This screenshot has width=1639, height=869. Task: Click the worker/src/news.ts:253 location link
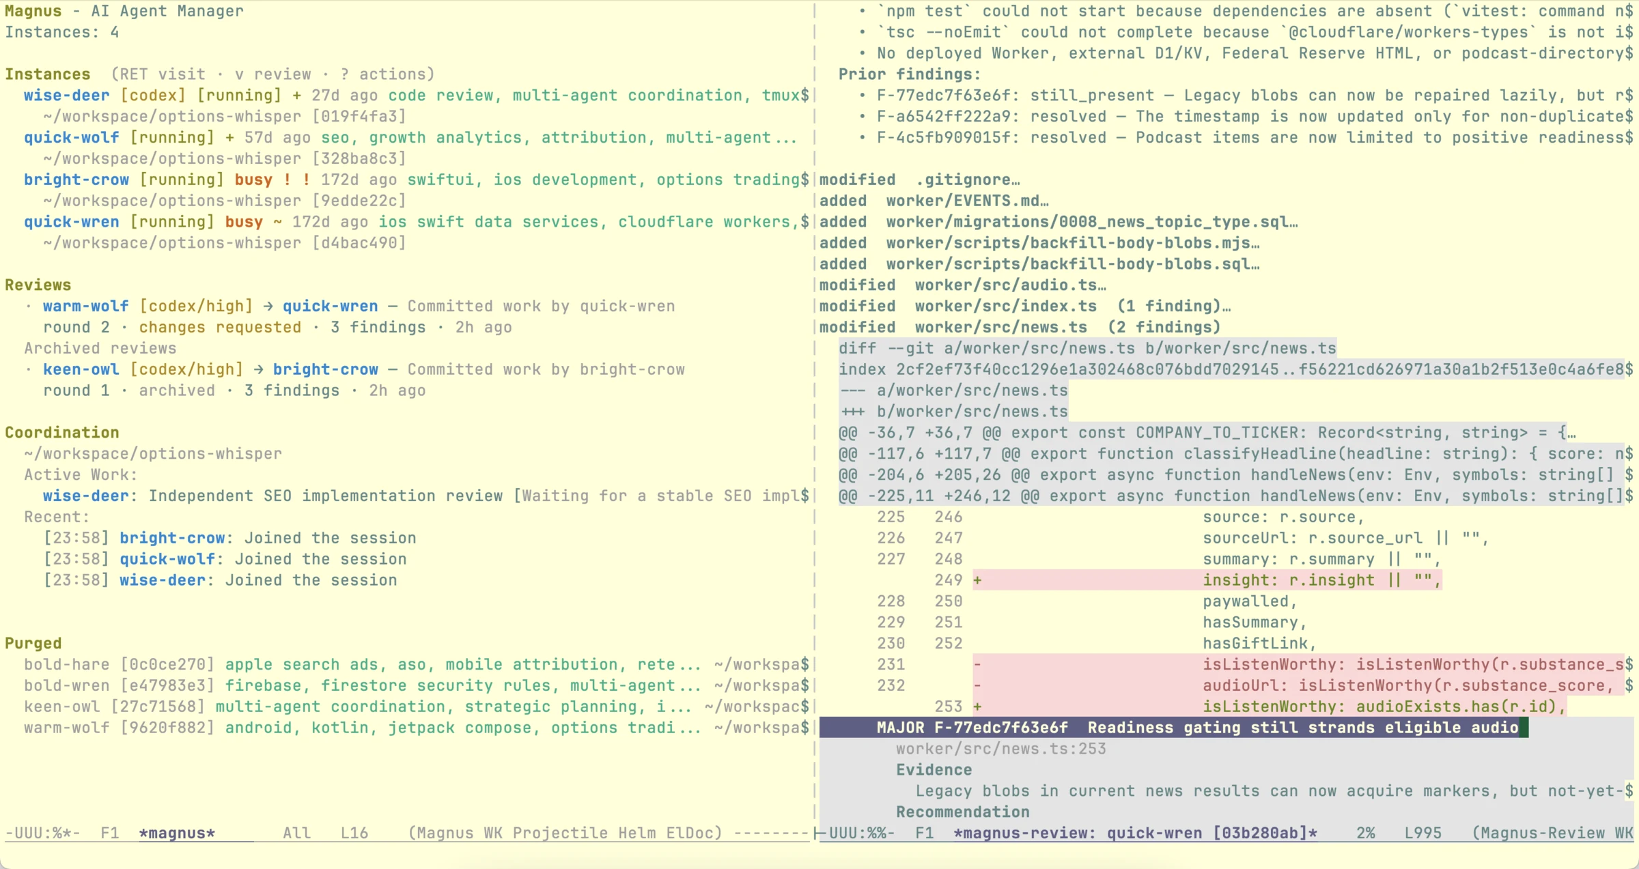[x=1000, y=750]
